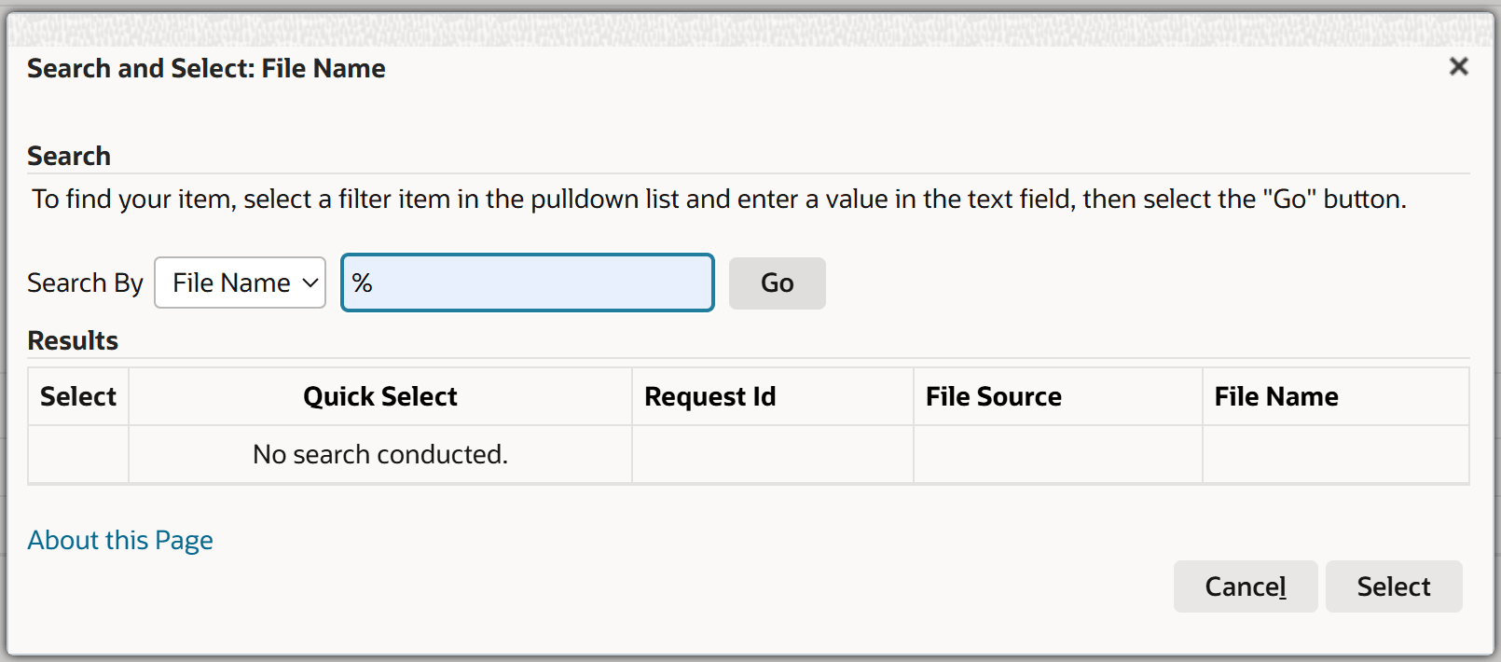Open the Search By File Name dropdown
Screen dimensions: 1501x662
[x=240, y=283]
